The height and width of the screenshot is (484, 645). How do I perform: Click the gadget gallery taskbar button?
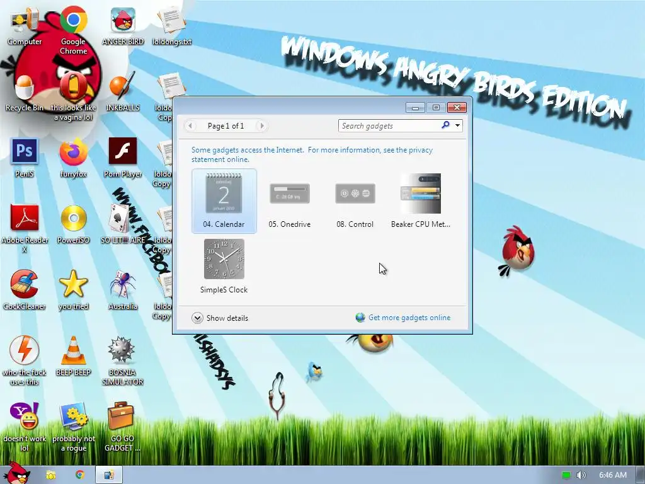[x=109, y=475]
